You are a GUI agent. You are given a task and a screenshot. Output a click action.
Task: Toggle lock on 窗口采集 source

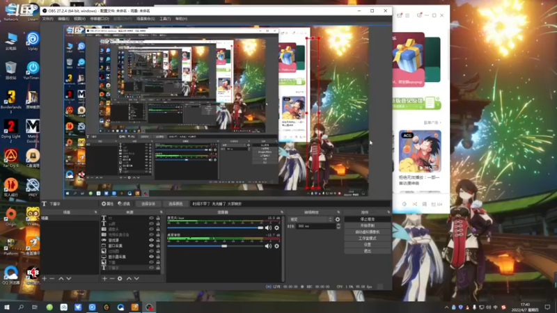point(158,246)
